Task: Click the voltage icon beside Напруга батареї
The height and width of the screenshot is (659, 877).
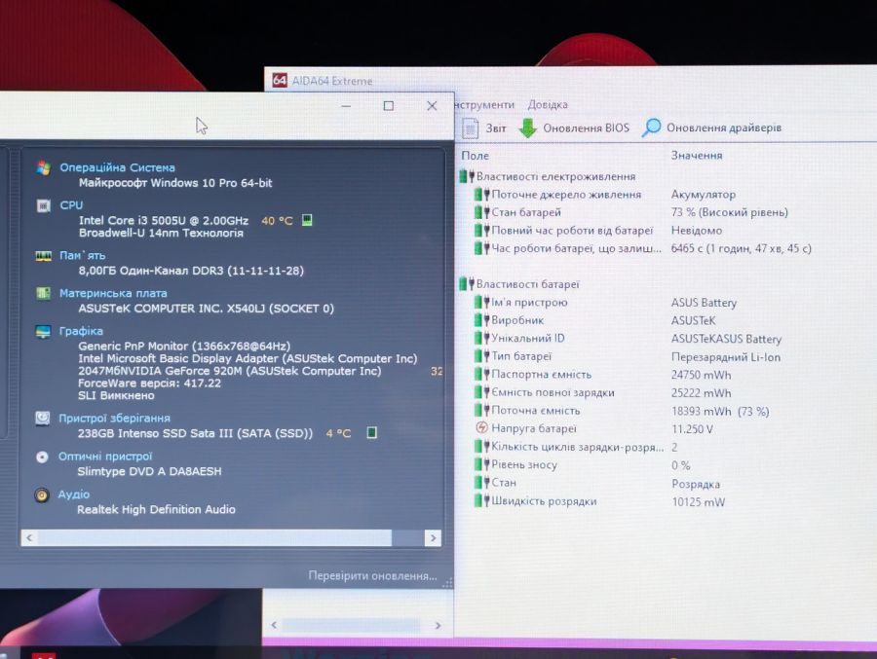Action: tap(481, 428)
